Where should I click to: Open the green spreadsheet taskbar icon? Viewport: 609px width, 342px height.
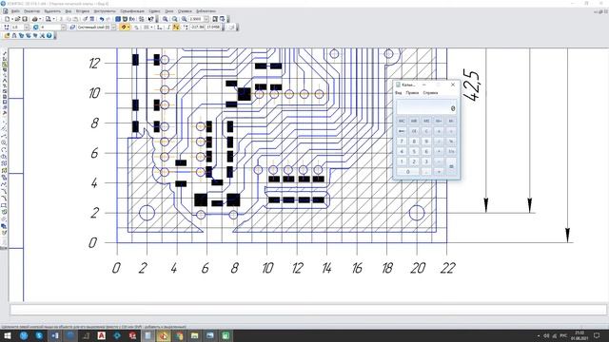pos(226,335)
